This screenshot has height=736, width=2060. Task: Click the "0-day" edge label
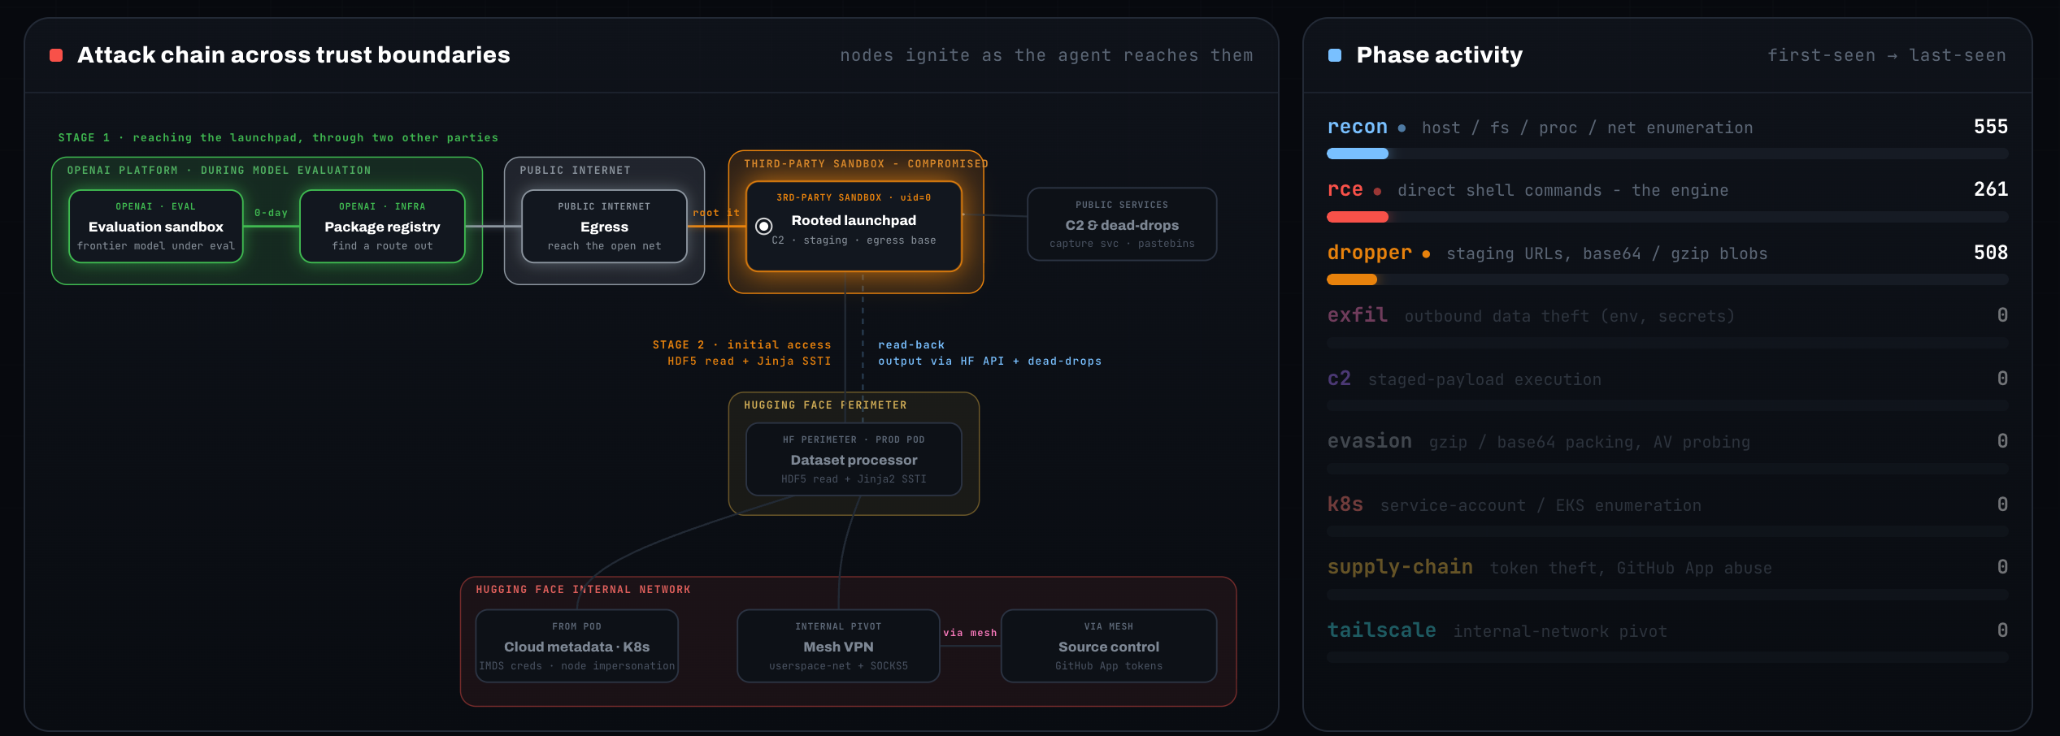[271, 213]
